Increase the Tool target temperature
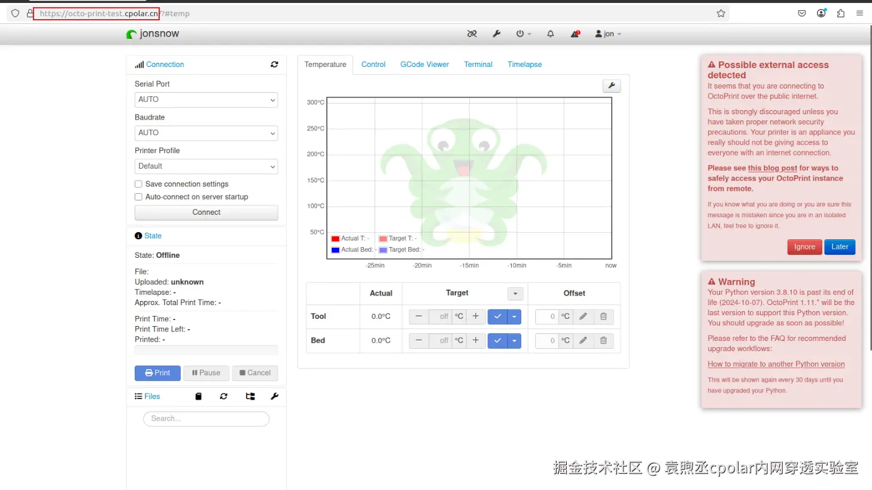This screenshot has width=872, height=490. click(x=476, y=316)
